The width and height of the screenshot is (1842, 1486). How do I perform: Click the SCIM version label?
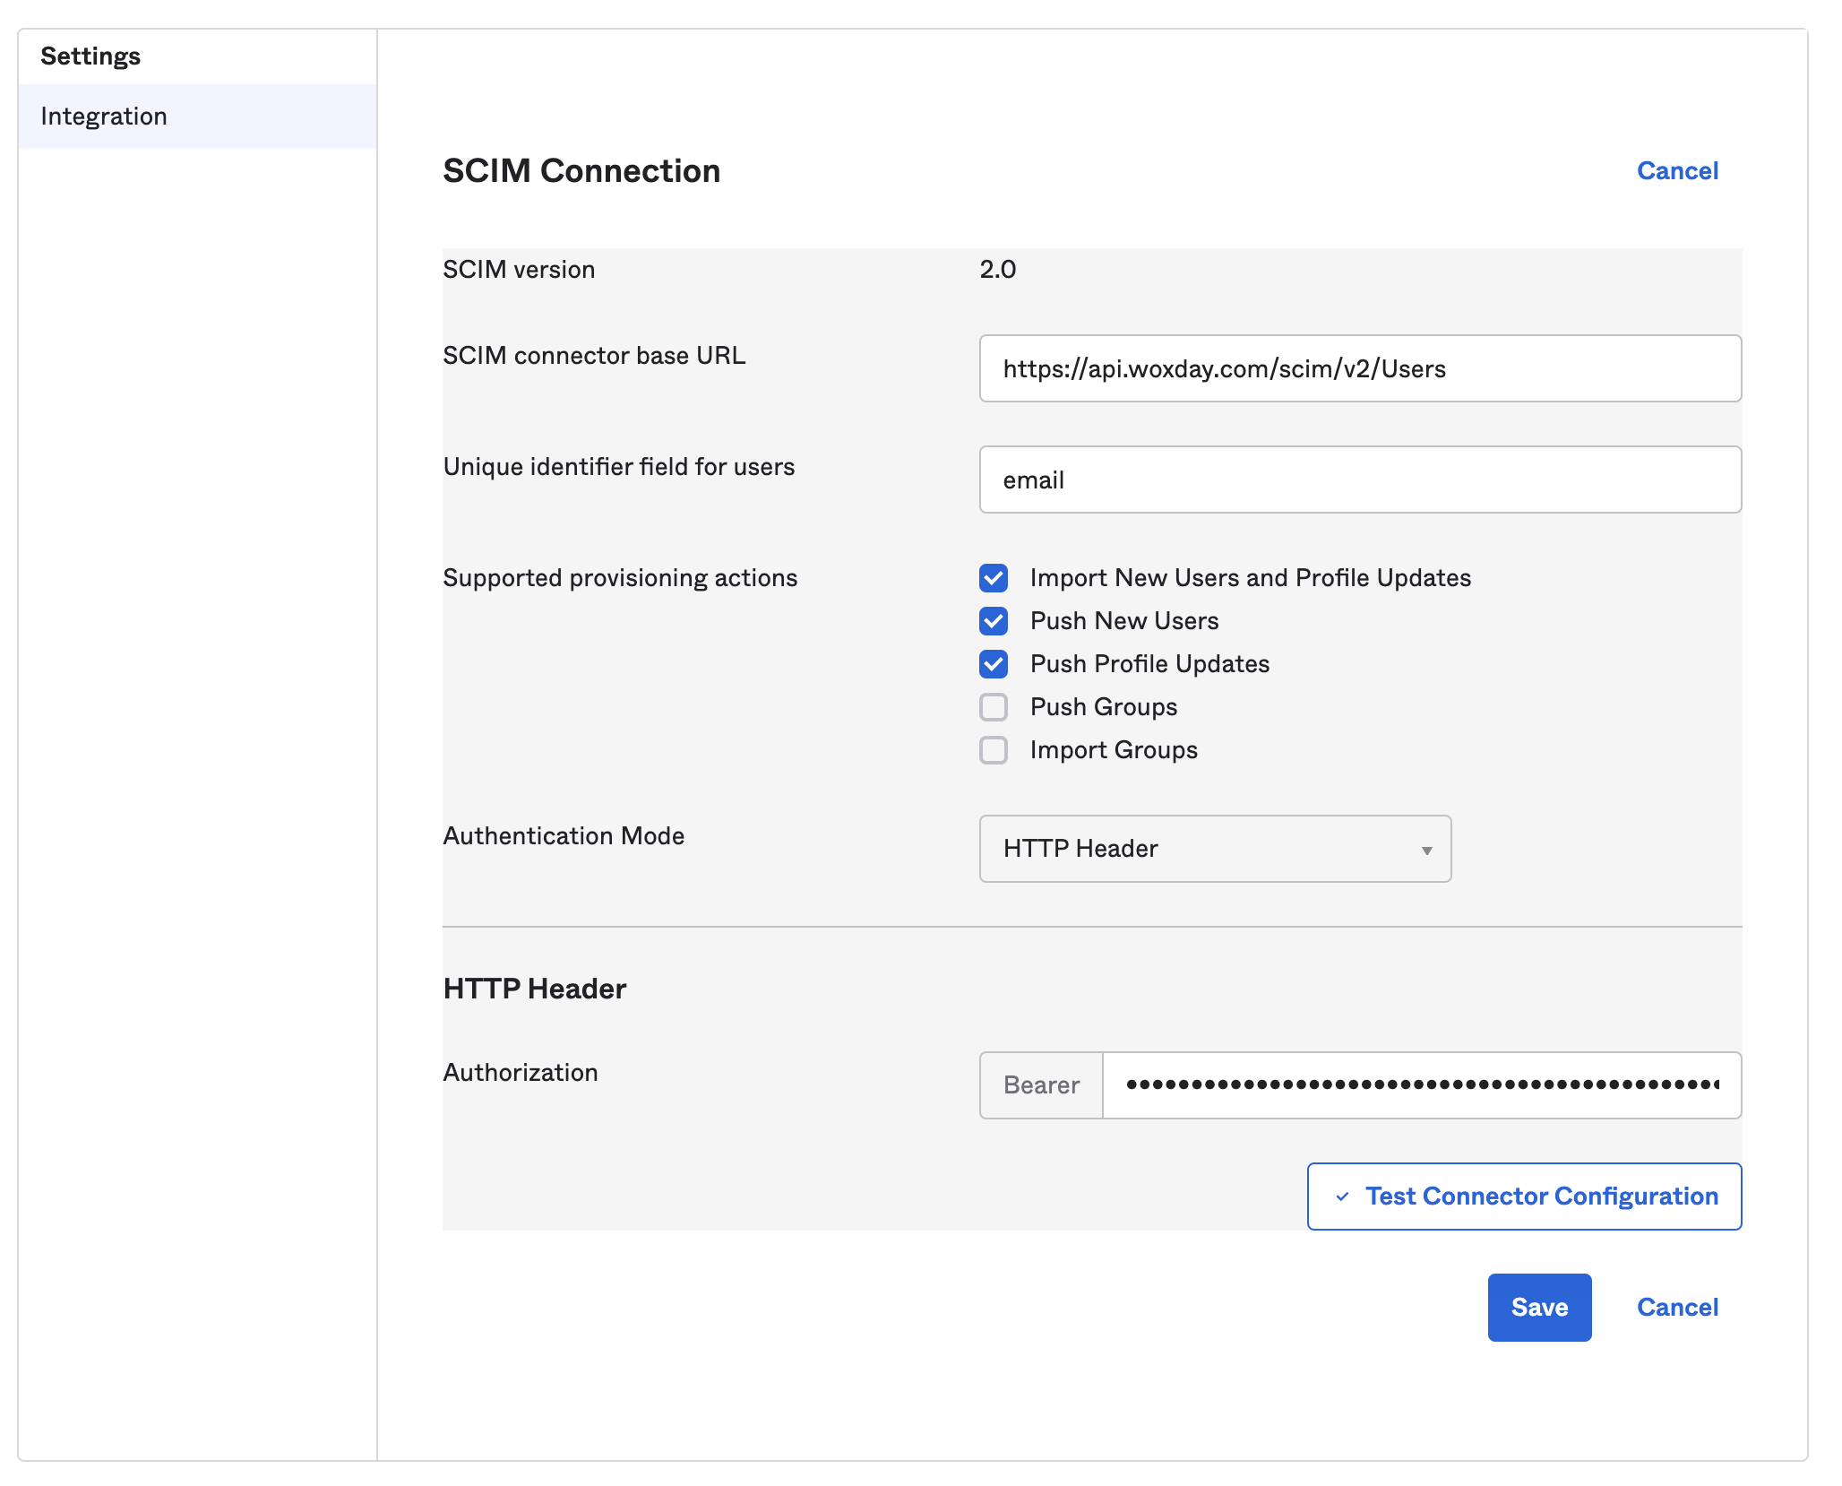[x=519, y=270]
